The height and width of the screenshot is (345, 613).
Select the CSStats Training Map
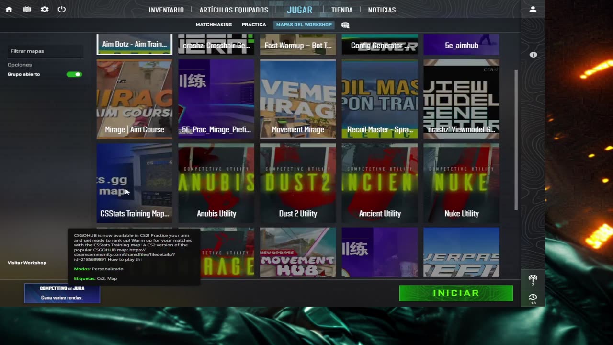(x=135, y=183)
